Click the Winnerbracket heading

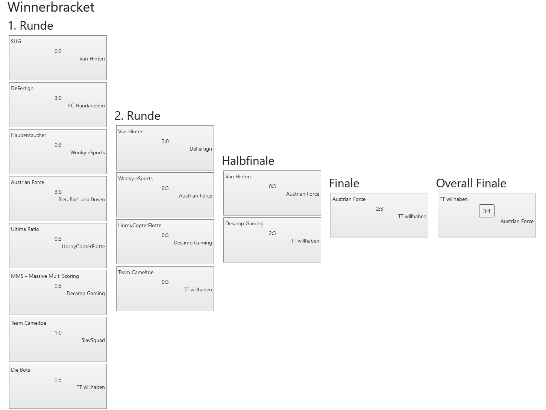[51, 7]
